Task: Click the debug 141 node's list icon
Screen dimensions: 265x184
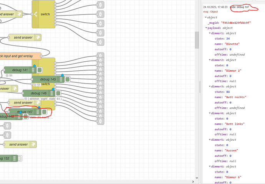Action: point(33,70)
